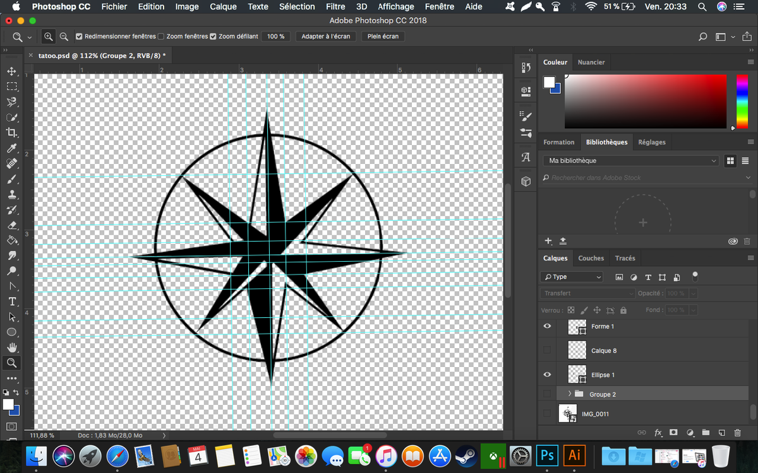Select the Lasso tool

(11, 102)
